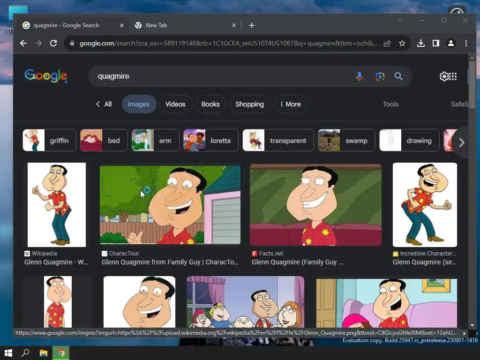Close the New Tab tab
This screenshot has width=480, height=360.
[234, 25]
